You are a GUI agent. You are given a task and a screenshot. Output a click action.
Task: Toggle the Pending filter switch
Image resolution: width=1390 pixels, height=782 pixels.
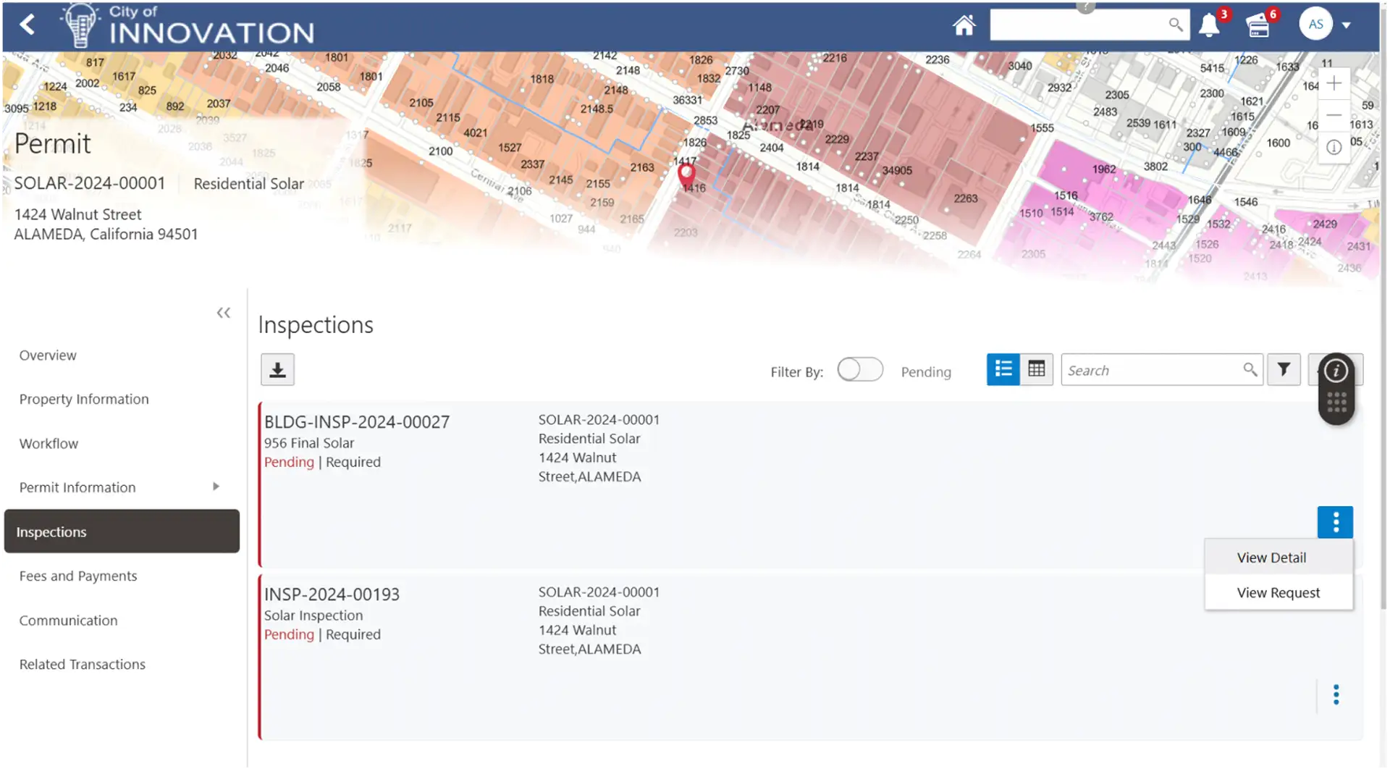[859, 370]
